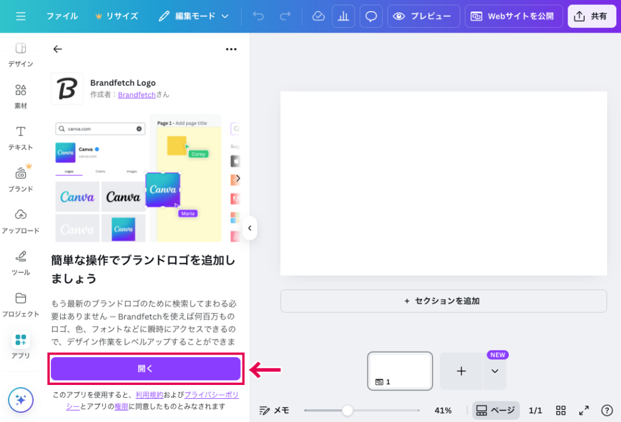This screenshot has height=422, width=621.
Task: Collapse the side panel with chevron handle
Action: pyautogui.click(x=249, y=228)
